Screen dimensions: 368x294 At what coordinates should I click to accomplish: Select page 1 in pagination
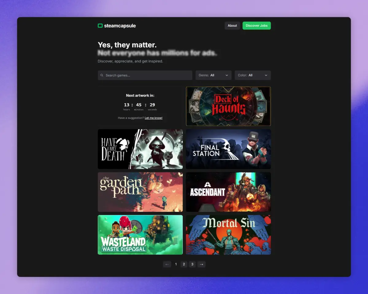coord(176,264)
